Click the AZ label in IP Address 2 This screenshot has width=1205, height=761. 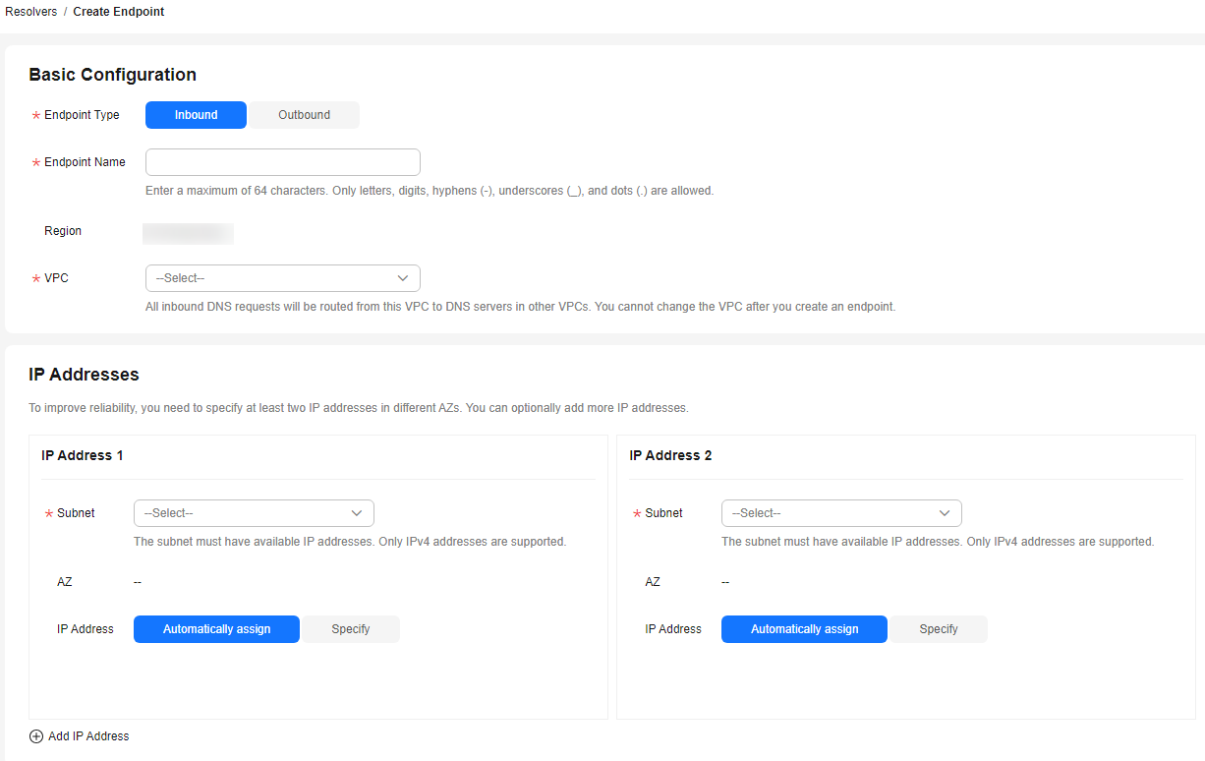[653, 582]
